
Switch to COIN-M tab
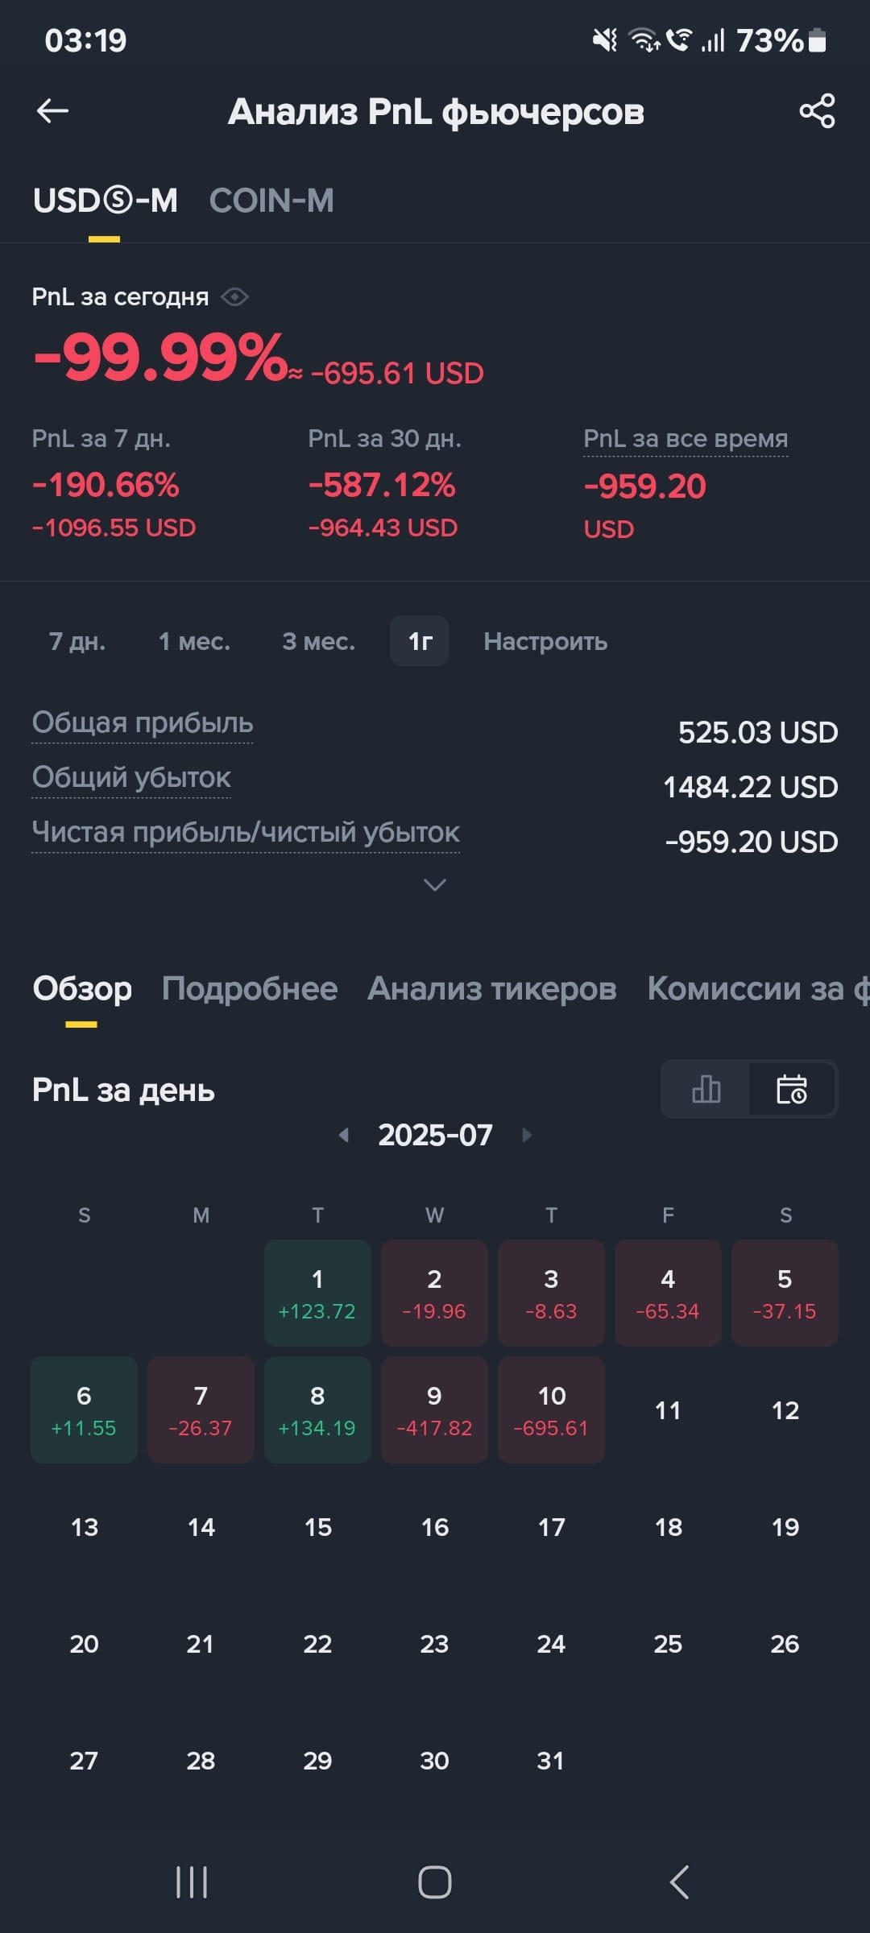click(x=271, y=201)
